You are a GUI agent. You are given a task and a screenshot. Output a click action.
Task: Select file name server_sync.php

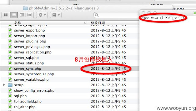[28, 69]
